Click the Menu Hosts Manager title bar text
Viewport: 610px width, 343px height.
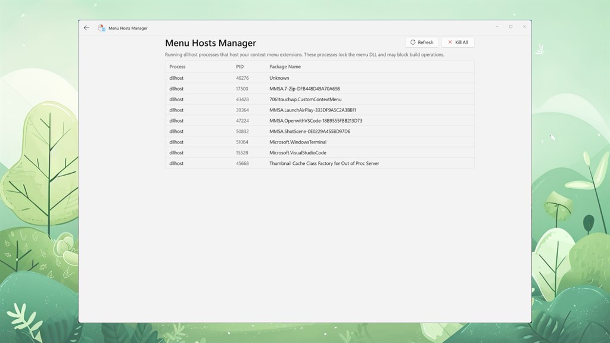[128, 28]
